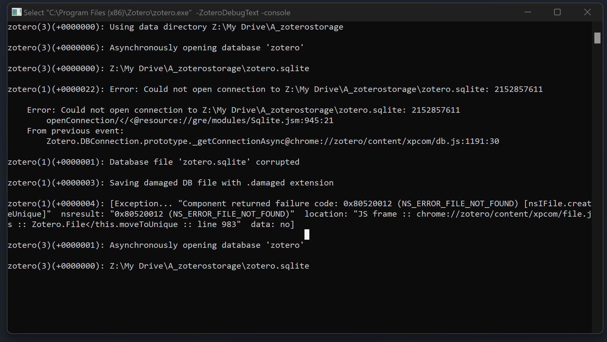Click the 'From previous event:' line
The image size is (607, 342).
pyautogui.click(x=75, y=131)
